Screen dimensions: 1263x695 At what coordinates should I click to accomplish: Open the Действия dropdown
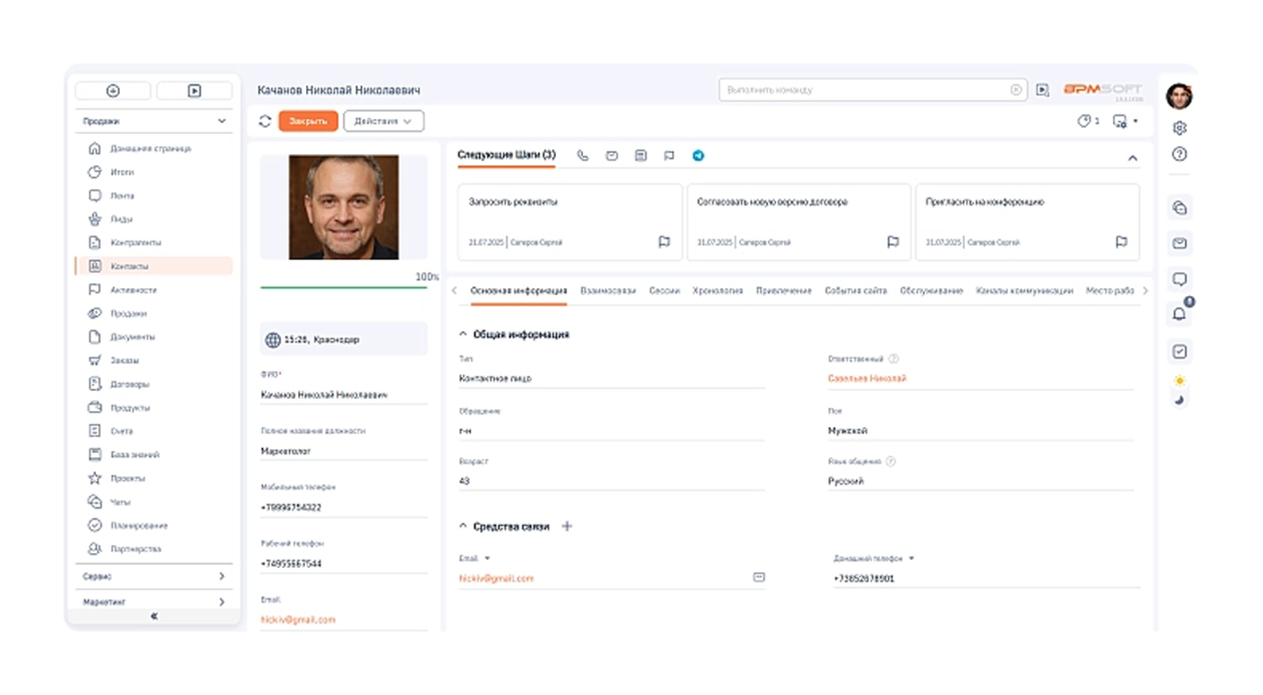point(384,121)
